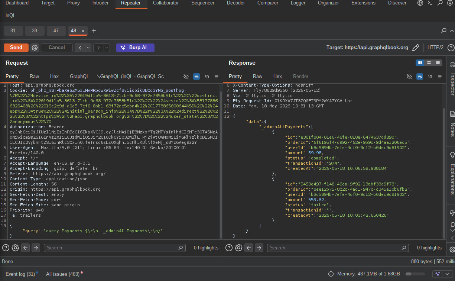Open Repeater help question mark icon
Image resolution: width=455 pixels, height=281 pixels.
click(451, 48)
